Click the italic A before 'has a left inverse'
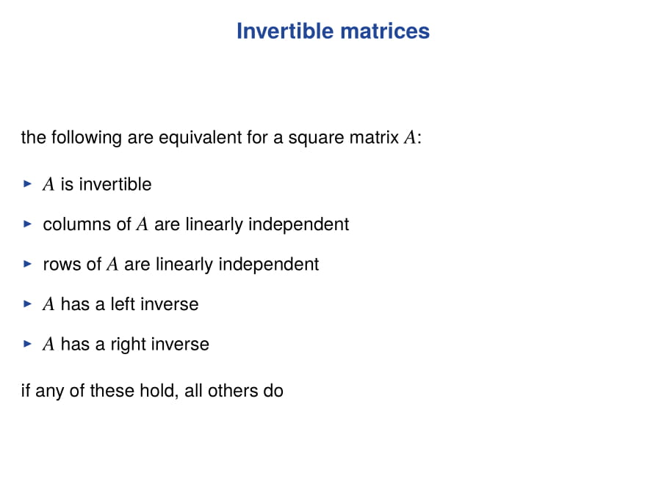The width and height of the screenshot is (667, 481). click(49, 304)
